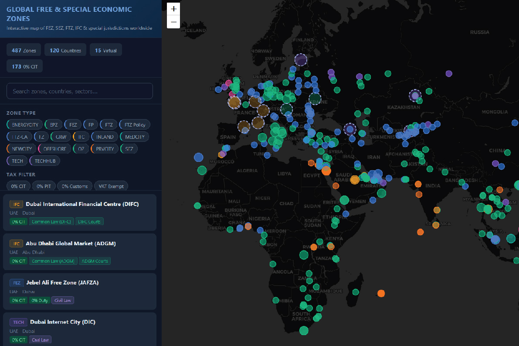Toggle the ENERGYCITY zone type filter
Viewport: 519px width, 346px height.
25,125
